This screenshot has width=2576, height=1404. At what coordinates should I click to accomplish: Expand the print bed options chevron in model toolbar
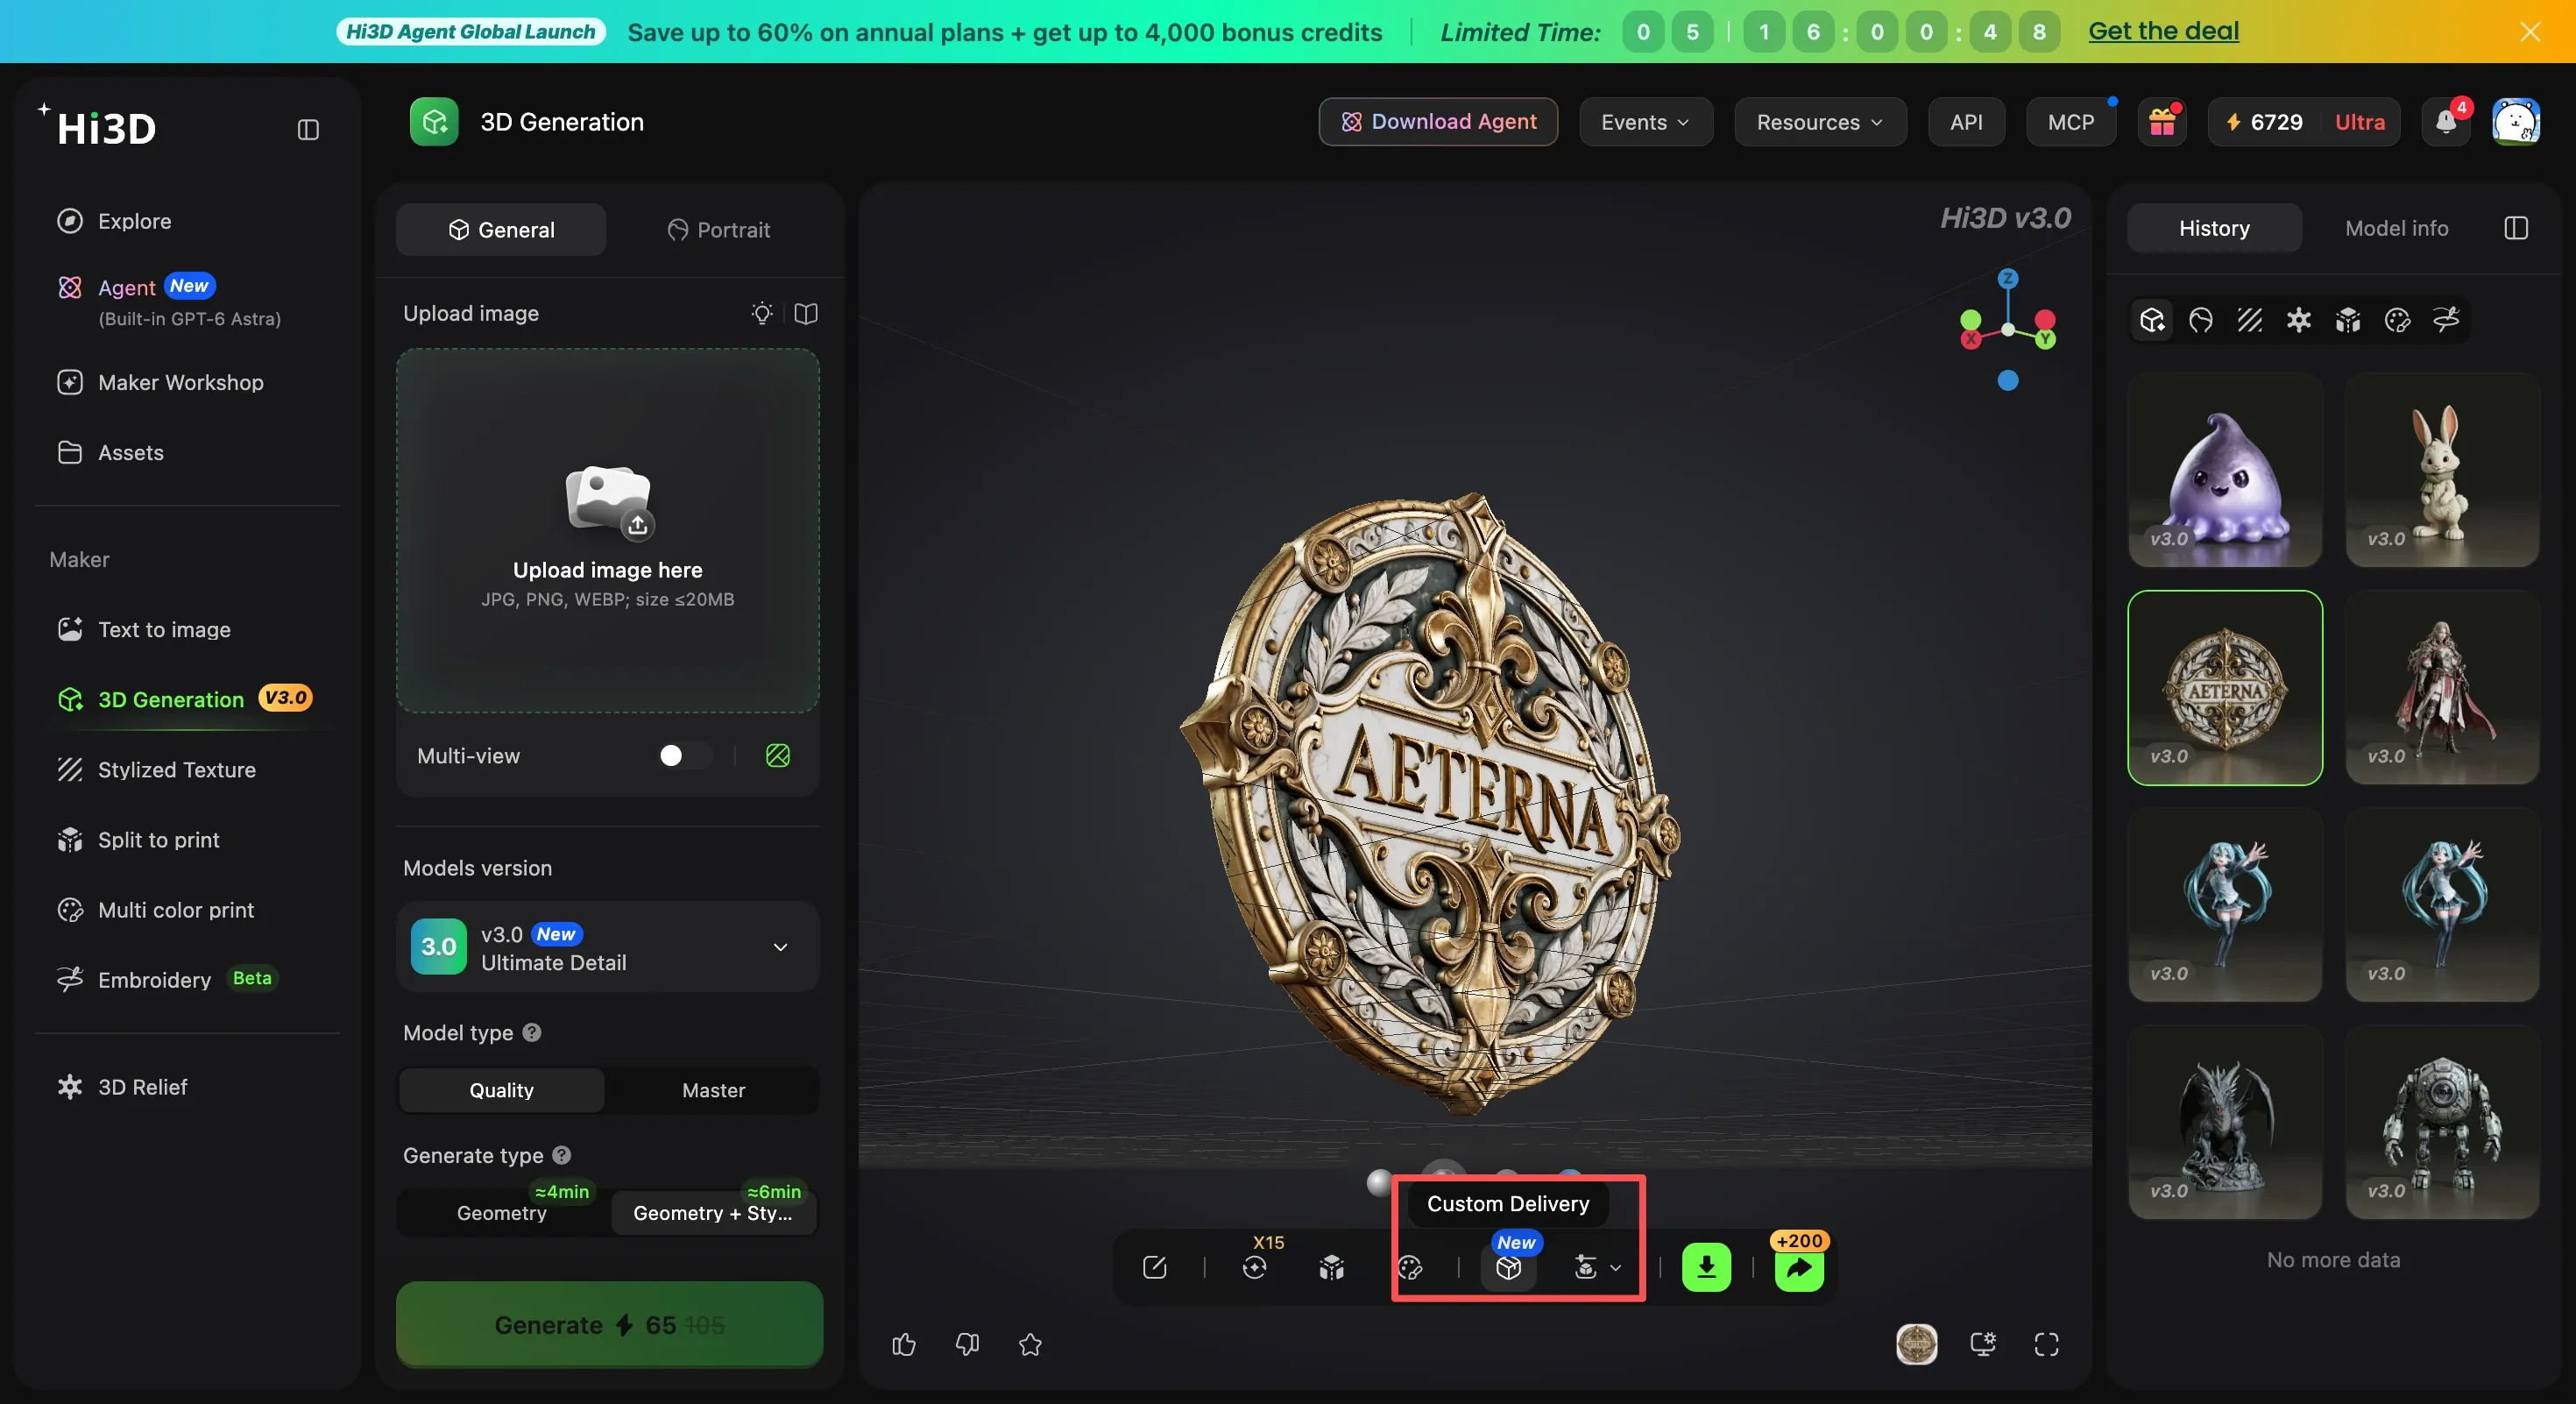point(1616,1268)
